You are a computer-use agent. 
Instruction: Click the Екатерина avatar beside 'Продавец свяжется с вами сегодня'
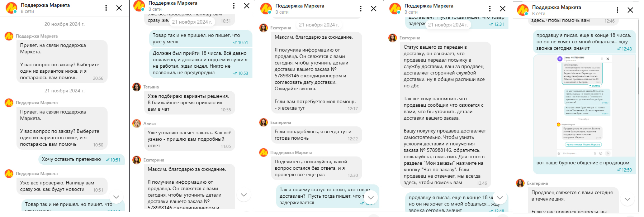[520, 183]
